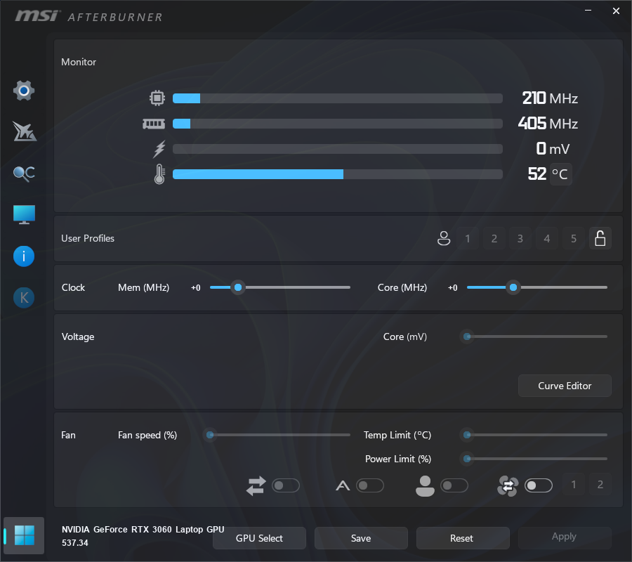Screen dimensions: 632x562
Task: Select user profile slot 4
Action: pos(547,238)
